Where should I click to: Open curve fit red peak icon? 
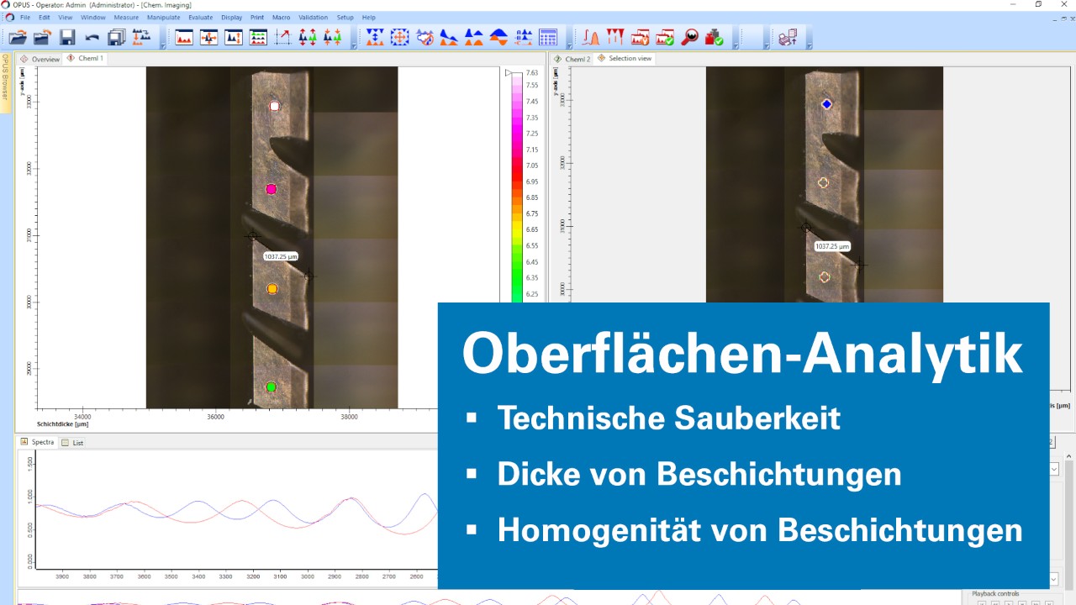591,37
